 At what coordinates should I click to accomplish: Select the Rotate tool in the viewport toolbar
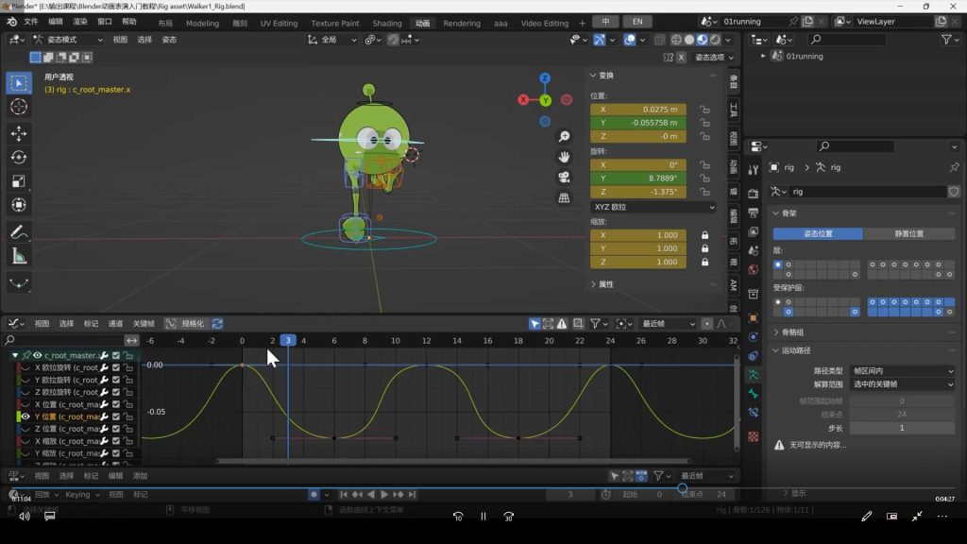(19, 158)
